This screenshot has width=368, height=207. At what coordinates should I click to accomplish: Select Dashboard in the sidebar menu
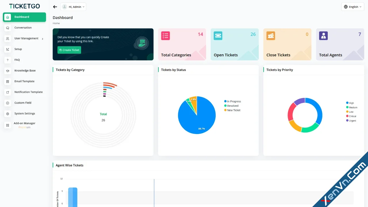click(x=24, y=17)
